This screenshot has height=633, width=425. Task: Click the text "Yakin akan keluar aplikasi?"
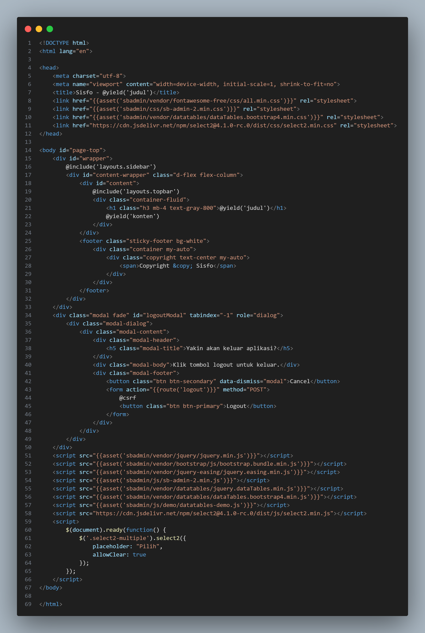(231, 349)
